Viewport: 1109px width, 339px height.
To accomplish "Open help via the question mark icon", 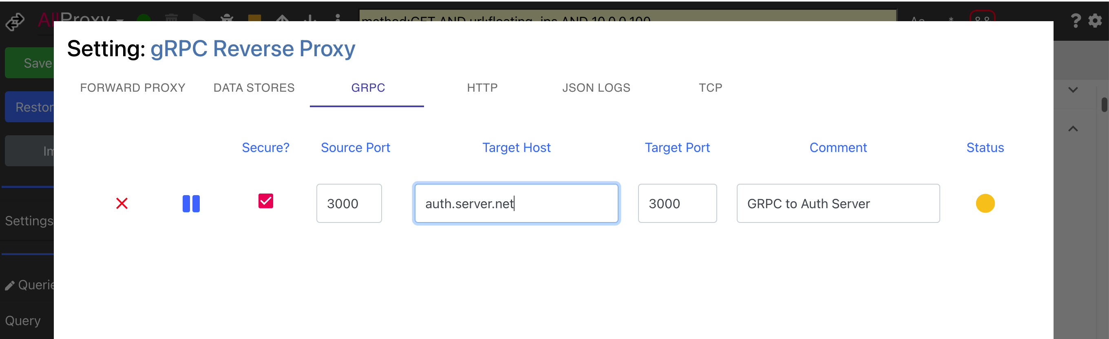I will [x=1075, y=20].
